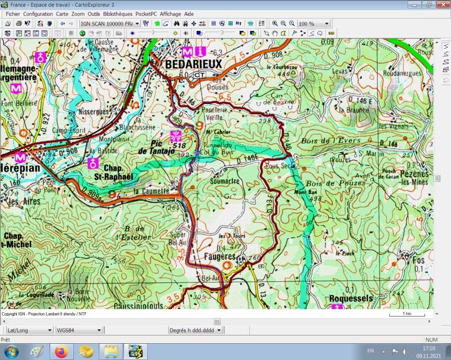Click the teal building icon in toolbar
The image size is (451, 360).
tap(250, 24)
